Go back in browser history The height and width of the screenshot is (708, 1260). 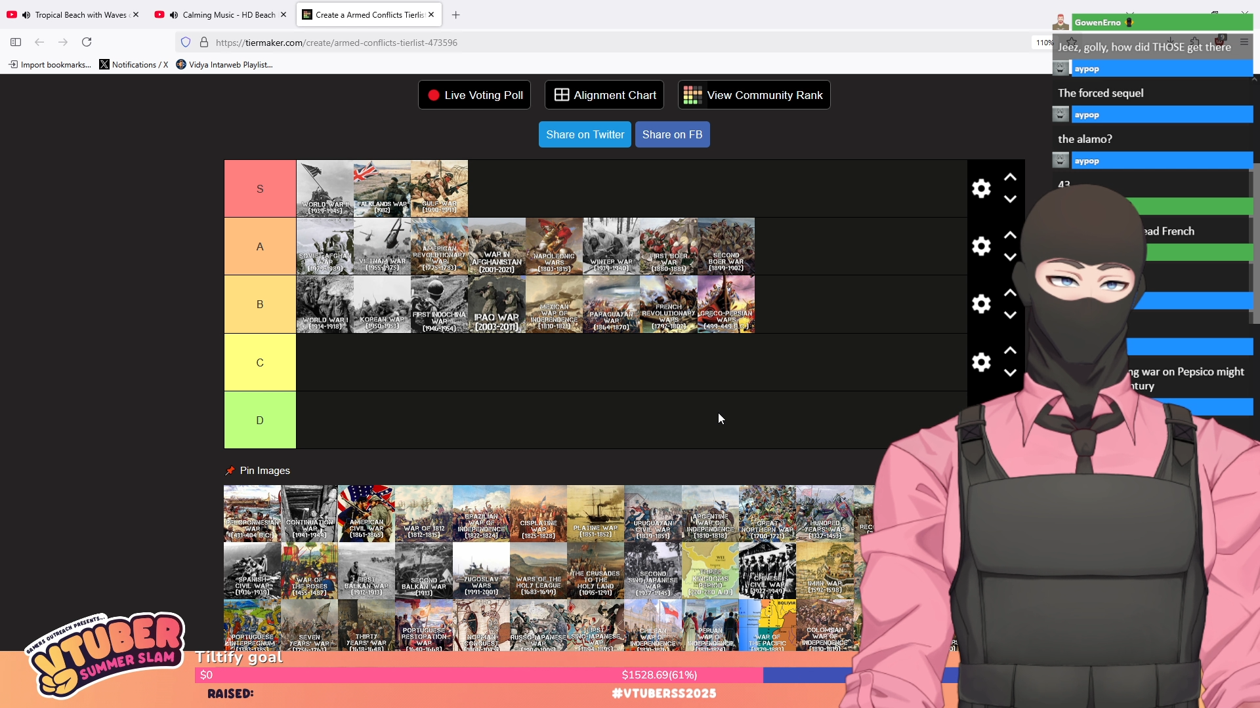coord(39,42)
